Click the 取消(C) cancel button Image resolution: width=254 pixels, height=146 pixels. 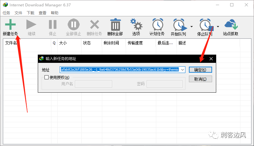point(200,79)
